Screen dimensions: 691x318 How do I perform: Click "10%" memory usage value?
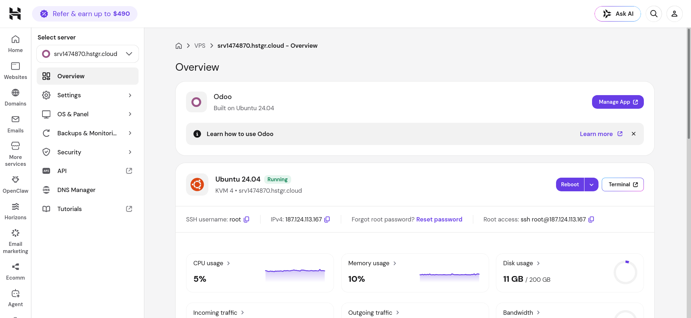357,279
